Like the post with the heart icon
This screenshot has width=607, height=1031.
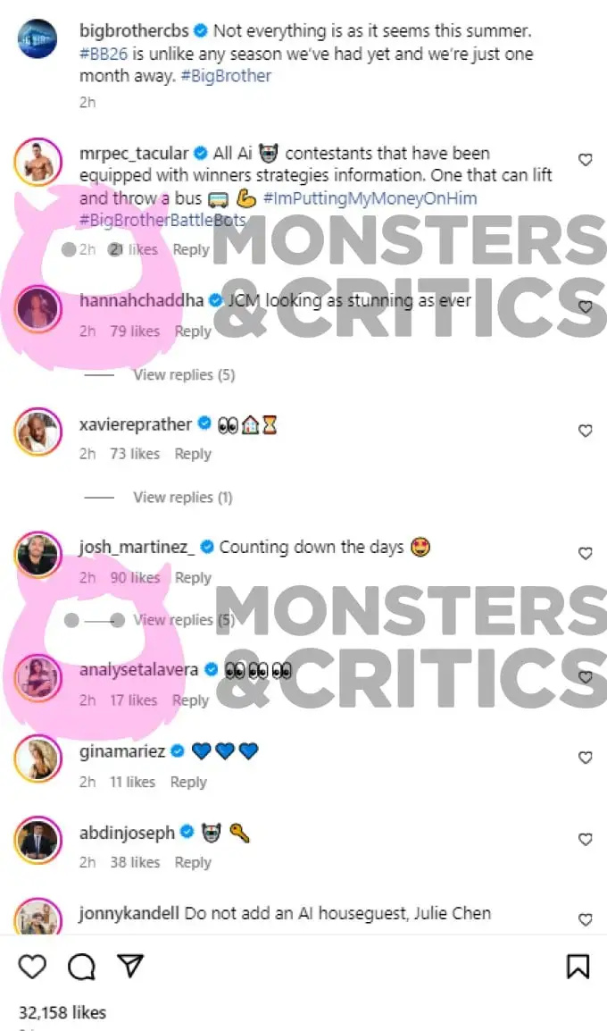[31, 967]
